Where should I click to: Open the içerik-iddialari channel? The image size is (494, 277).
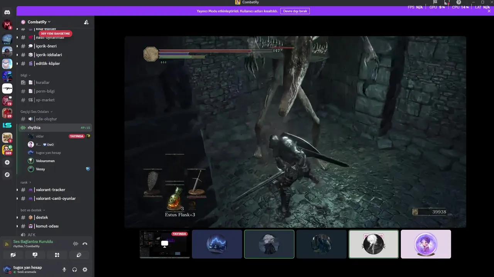coord(55,55)
